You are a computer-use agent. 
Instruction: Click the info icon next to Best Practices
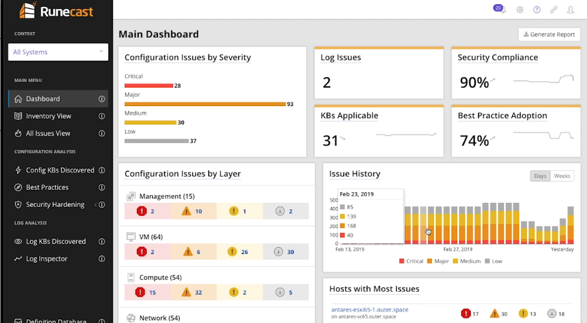(x=101, y=187)
